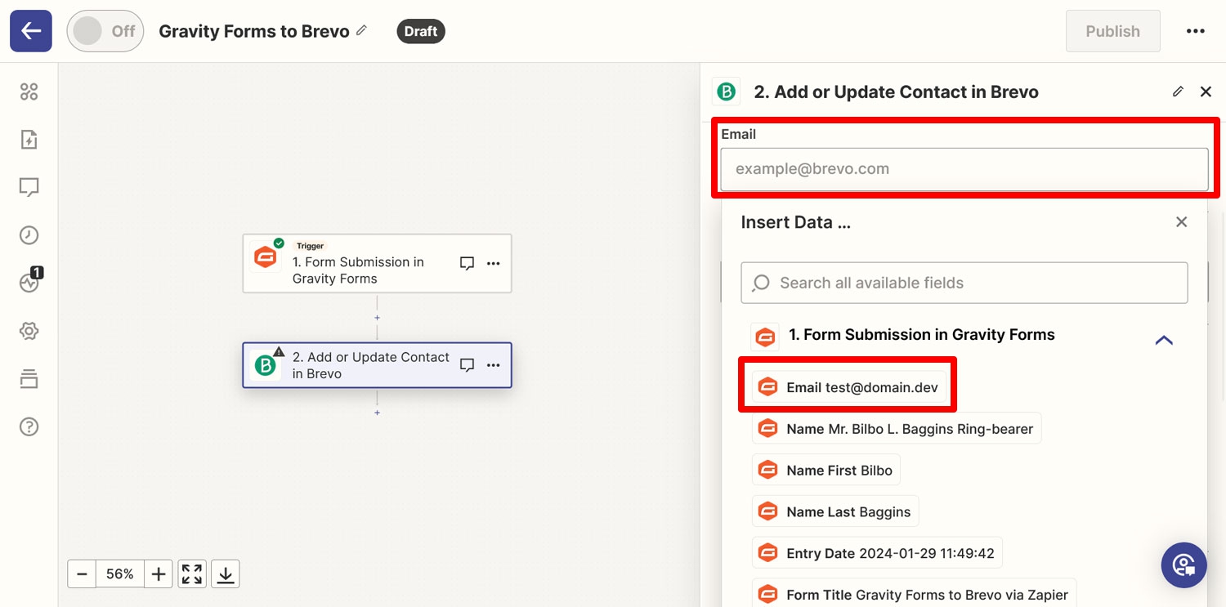Select the Gravity Forms trigger step
1226x607 pixels.
tap(377, 263)
